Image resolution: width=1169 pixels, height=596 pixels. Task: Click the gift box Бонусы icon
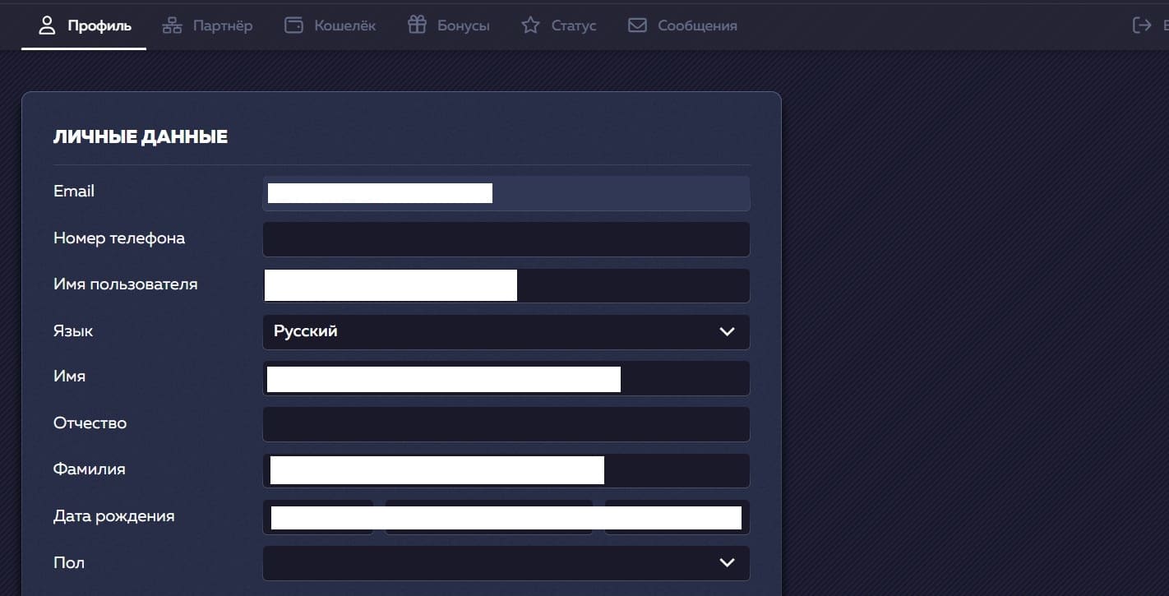[417, 25]
